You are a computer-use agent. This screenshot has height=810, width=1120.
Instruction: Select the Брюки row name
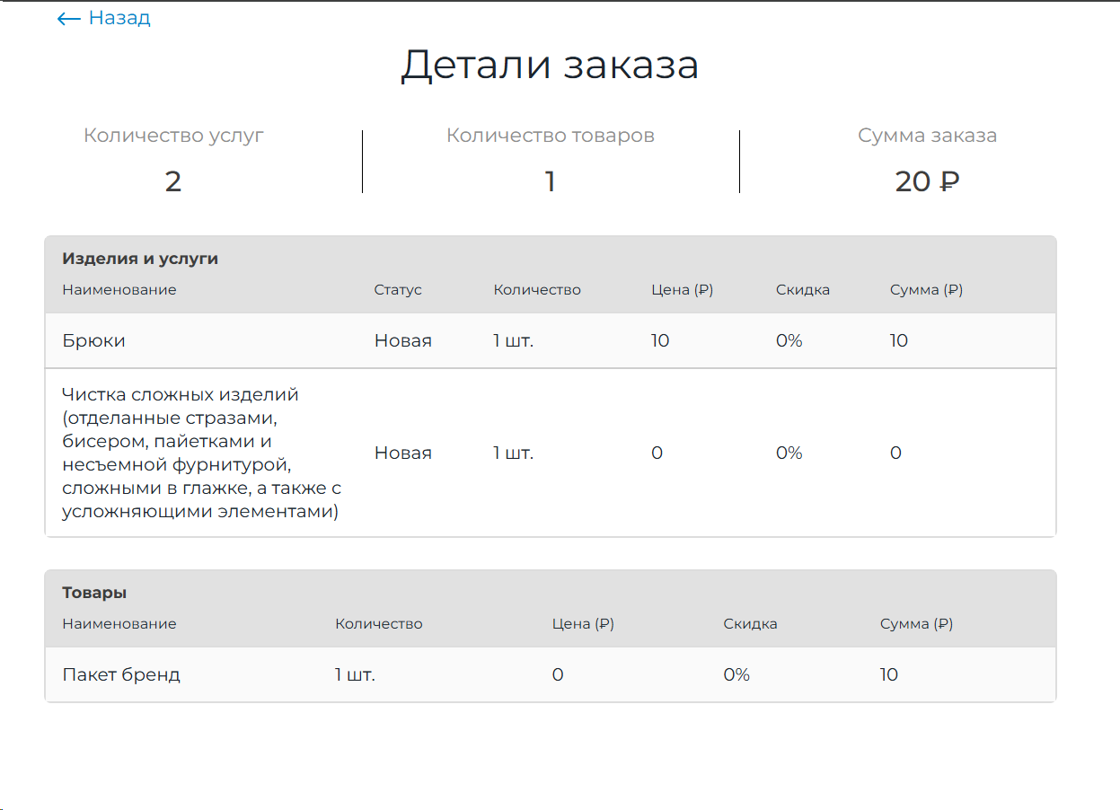93,340
